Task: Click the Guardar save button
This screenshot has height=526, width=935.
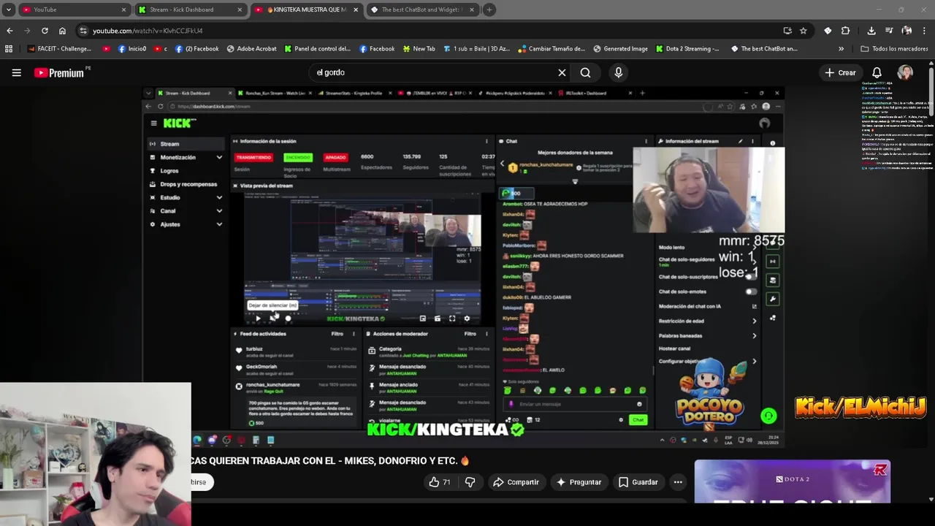Action: pos(638,482)
